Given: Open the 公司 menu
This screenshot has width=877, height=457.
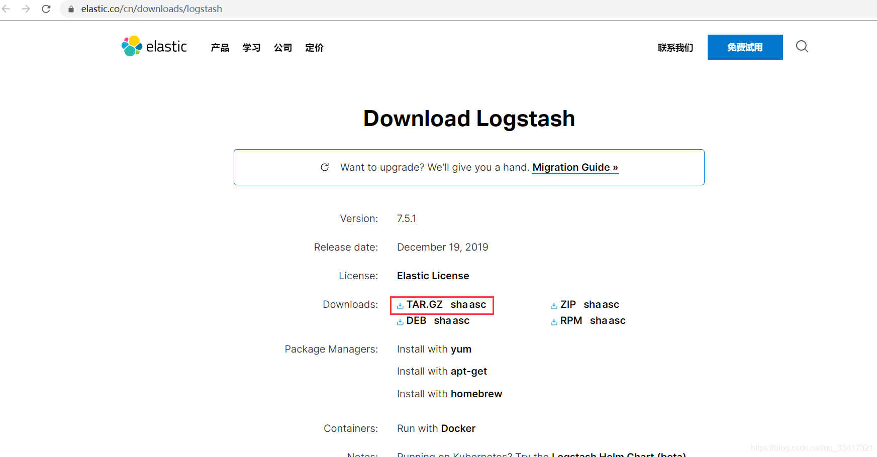Looking at the screenshot, I should tap(283, 48).
